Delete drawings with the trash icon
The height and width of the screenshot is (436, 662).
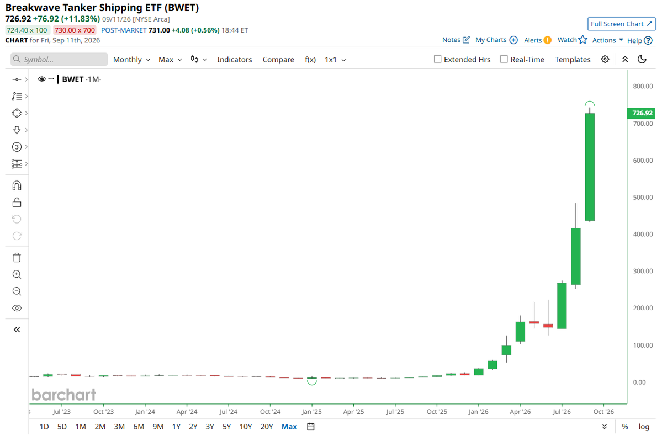[17, 258]
